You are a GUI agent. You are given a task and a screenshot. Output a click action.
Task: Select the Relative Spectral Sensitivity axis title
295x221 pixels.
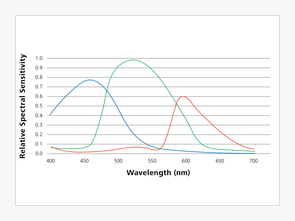(x=22, y=106)
